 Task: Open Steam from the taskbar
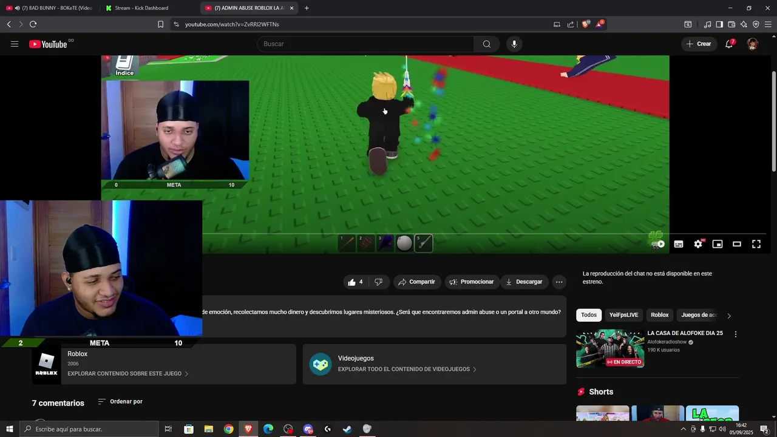pyautogui.click(x=347, y=429)
